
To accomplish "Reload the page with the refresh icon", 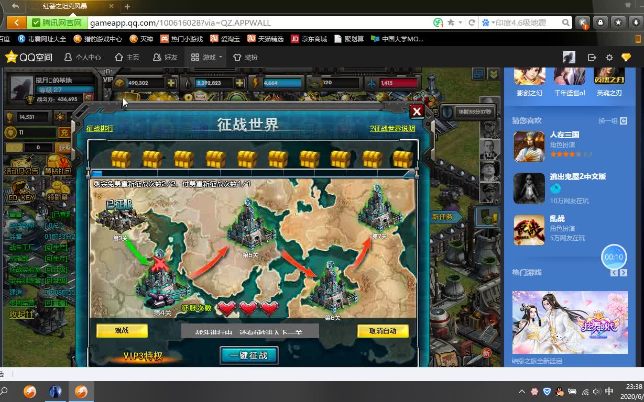I will pos(472,23).
